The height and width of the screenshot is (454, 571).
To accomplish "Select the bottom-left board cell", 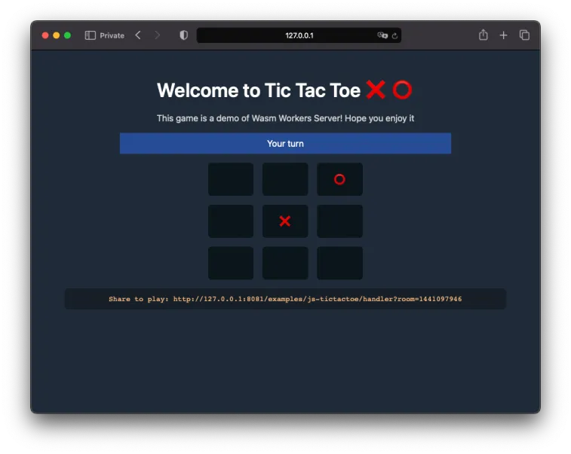I will pyautogui.click(x=231, y=263).
